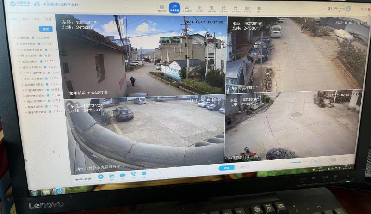Image resolution: width=371 pixels, height=214 pixels.
Task: Select the tree row showing 10/11
Action: tap(42, 106)
